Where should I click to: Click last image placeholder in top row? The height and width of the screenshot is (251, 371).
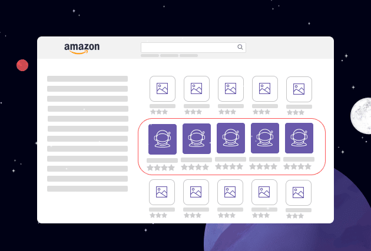pyautogui.click(x=299, y=89)
